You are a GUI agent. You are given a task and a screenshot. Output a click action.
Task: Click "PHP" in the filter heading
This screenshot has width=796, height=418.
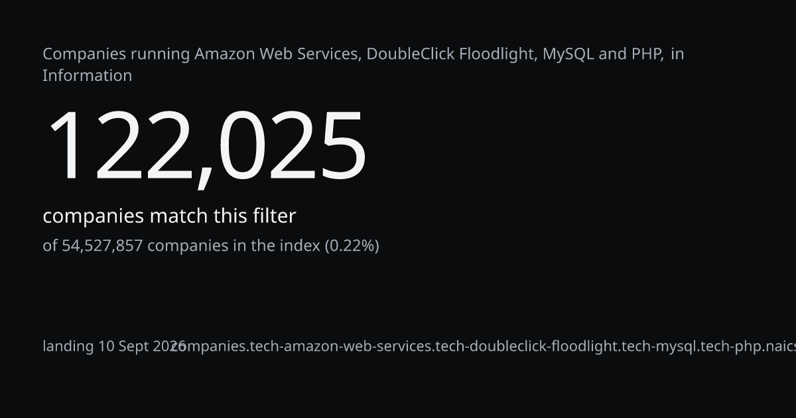[x=646, y=54]
